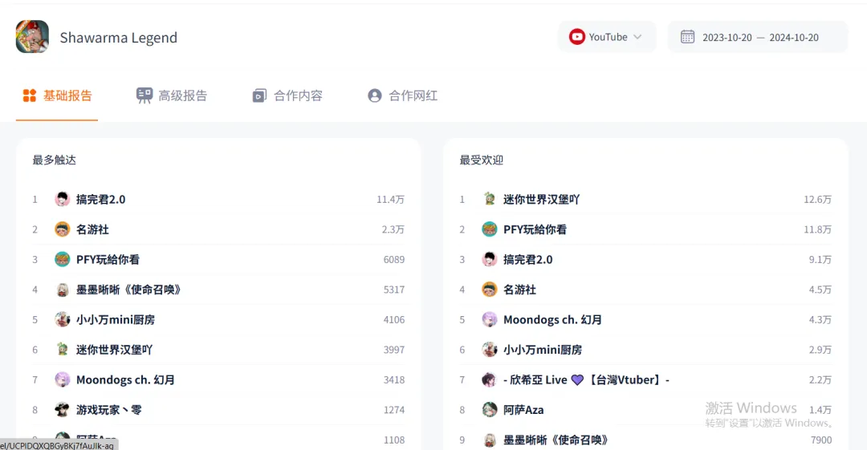Open PFY玩給你看 channel name in 最多触达

tap(108, 259)
